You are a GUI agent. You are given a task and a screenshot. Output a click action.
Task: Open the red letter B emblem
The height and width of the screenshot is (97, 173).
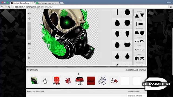(68, 81)
